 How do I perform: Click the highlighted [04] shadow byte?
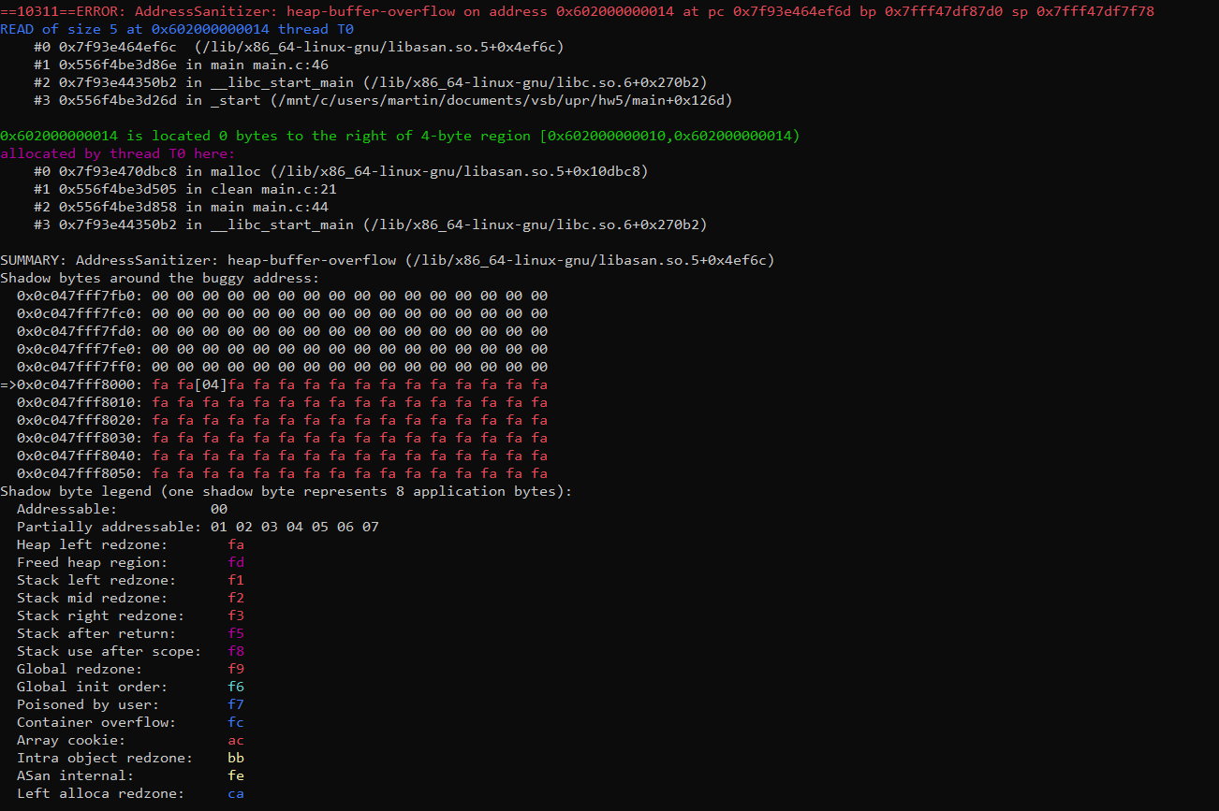click(211, 384)
